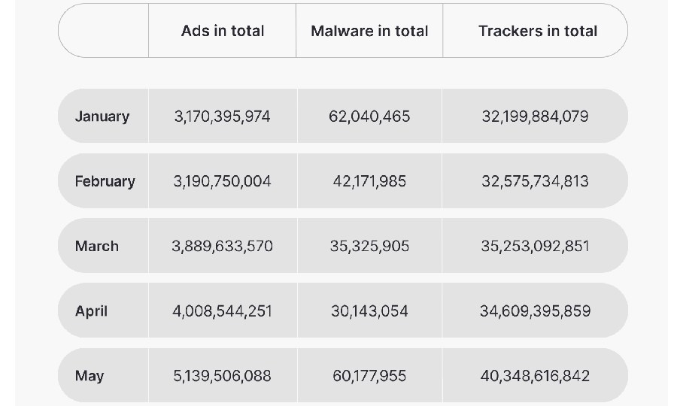677x406 pixels.
Task: Click March ads value 3,889,633,570
Action: coord(222,246)
